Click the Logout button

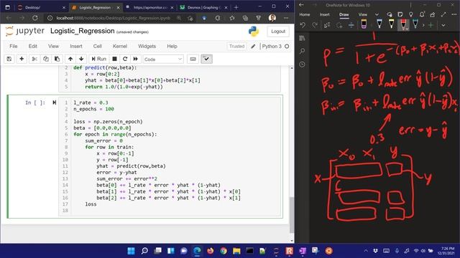(x=278, y=32)
